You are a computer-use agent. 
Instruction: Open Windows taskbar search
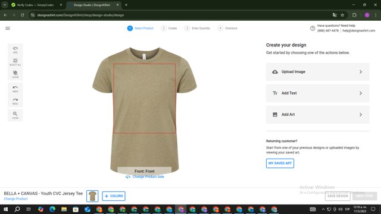pyautogui.click(x=17, y=209)
